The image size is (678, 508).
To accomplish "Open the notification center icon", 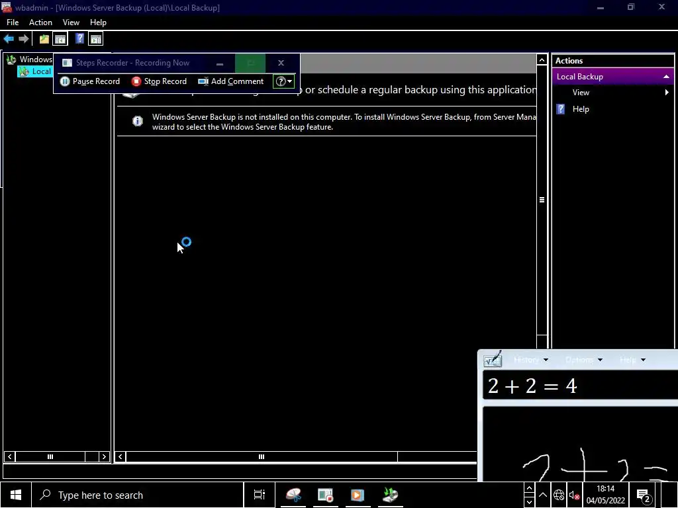I will click(x=644, y=496).
